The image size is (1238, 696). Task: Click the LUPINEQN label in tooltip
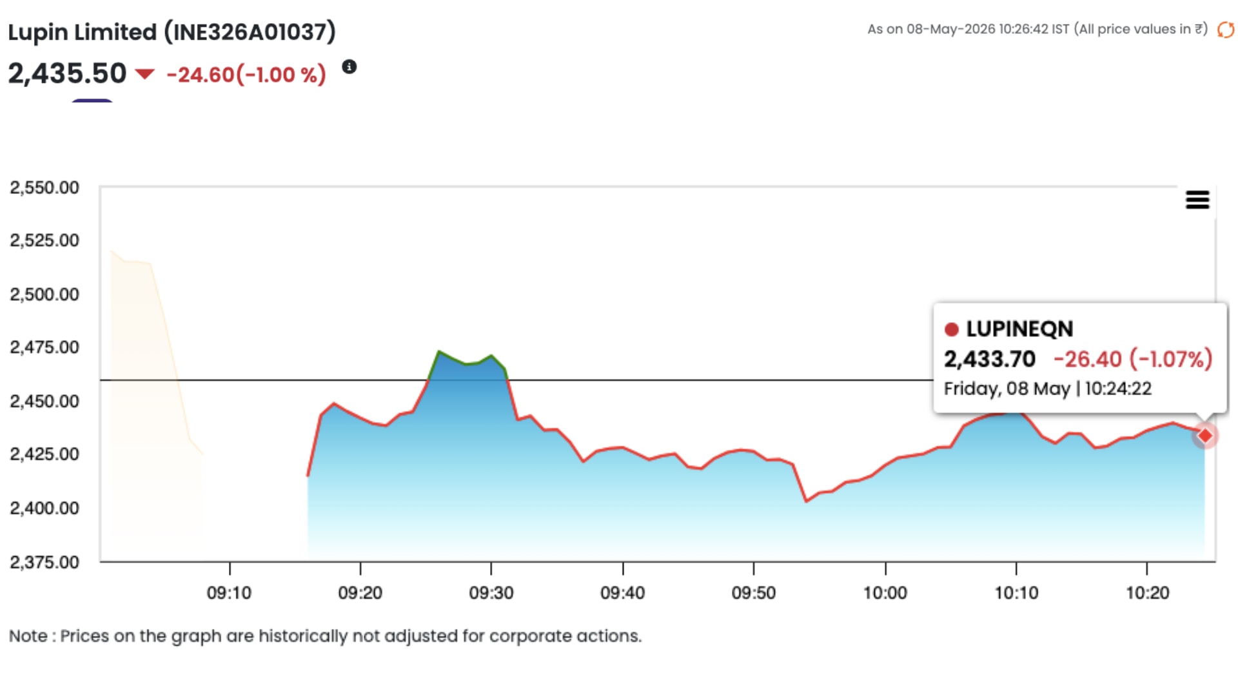(1019, 329)
